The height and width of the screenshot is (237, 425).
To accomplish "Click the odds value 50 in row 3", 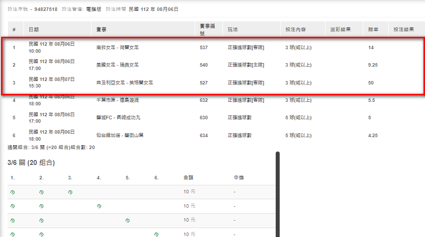I will pyautogui.click(x=371, y=83).
